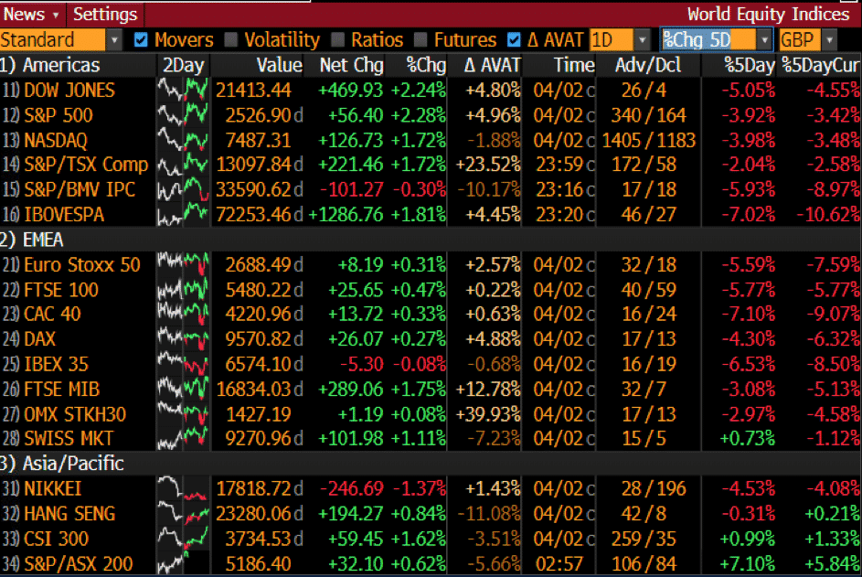
Task: Open the DOW JONES index
Action: pyautogui.click(x=69, y=90)
